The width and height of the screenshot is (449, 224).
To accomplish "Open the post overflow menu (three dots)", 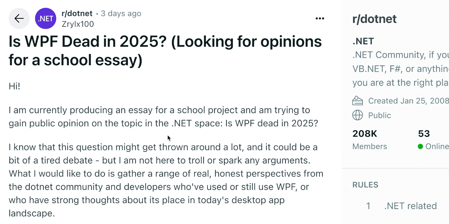I will pyautogui.click(x=319, y=18).
